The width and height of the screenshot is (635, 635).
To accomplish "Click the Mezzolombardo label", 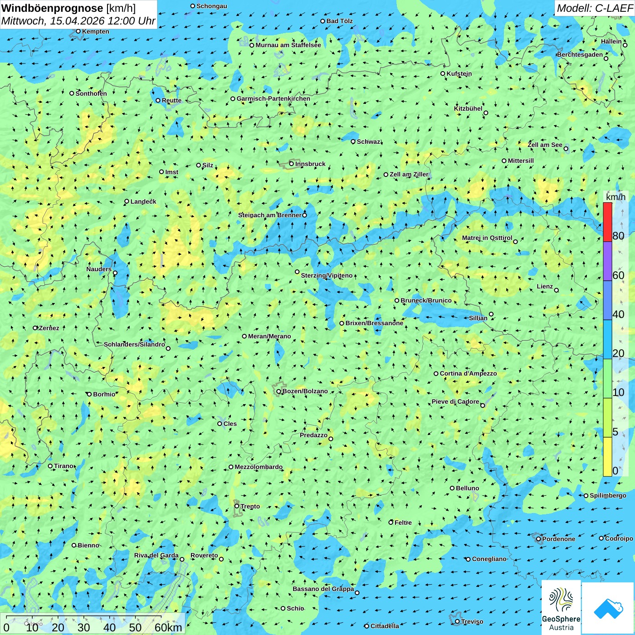I will pyautogui.click(x=259, y=467).
